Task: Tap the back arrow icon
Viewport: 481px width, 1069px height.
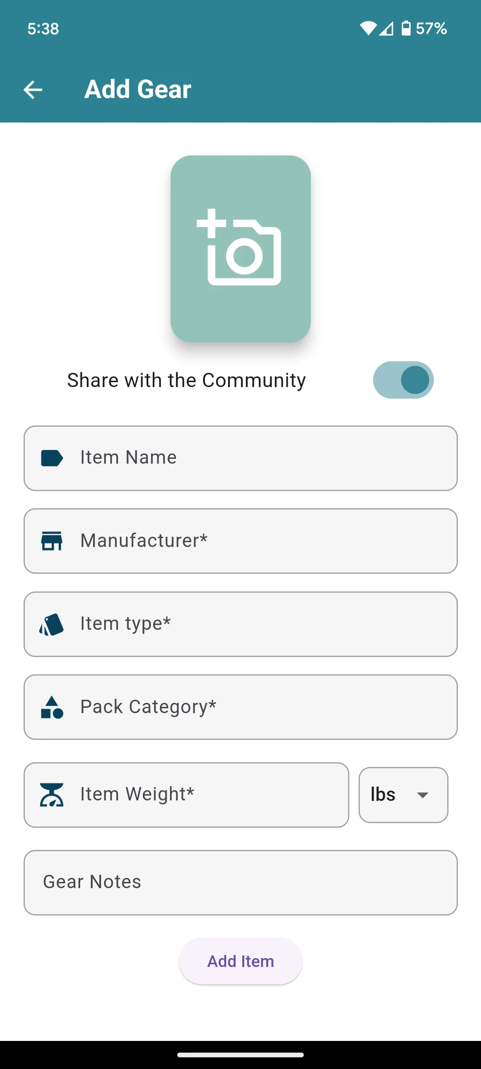Action: pos(33,90)
